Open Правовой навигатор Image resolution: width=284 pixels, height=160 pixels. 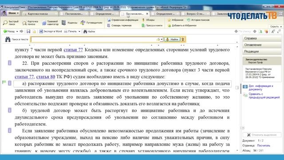click(x=50, y=23)
